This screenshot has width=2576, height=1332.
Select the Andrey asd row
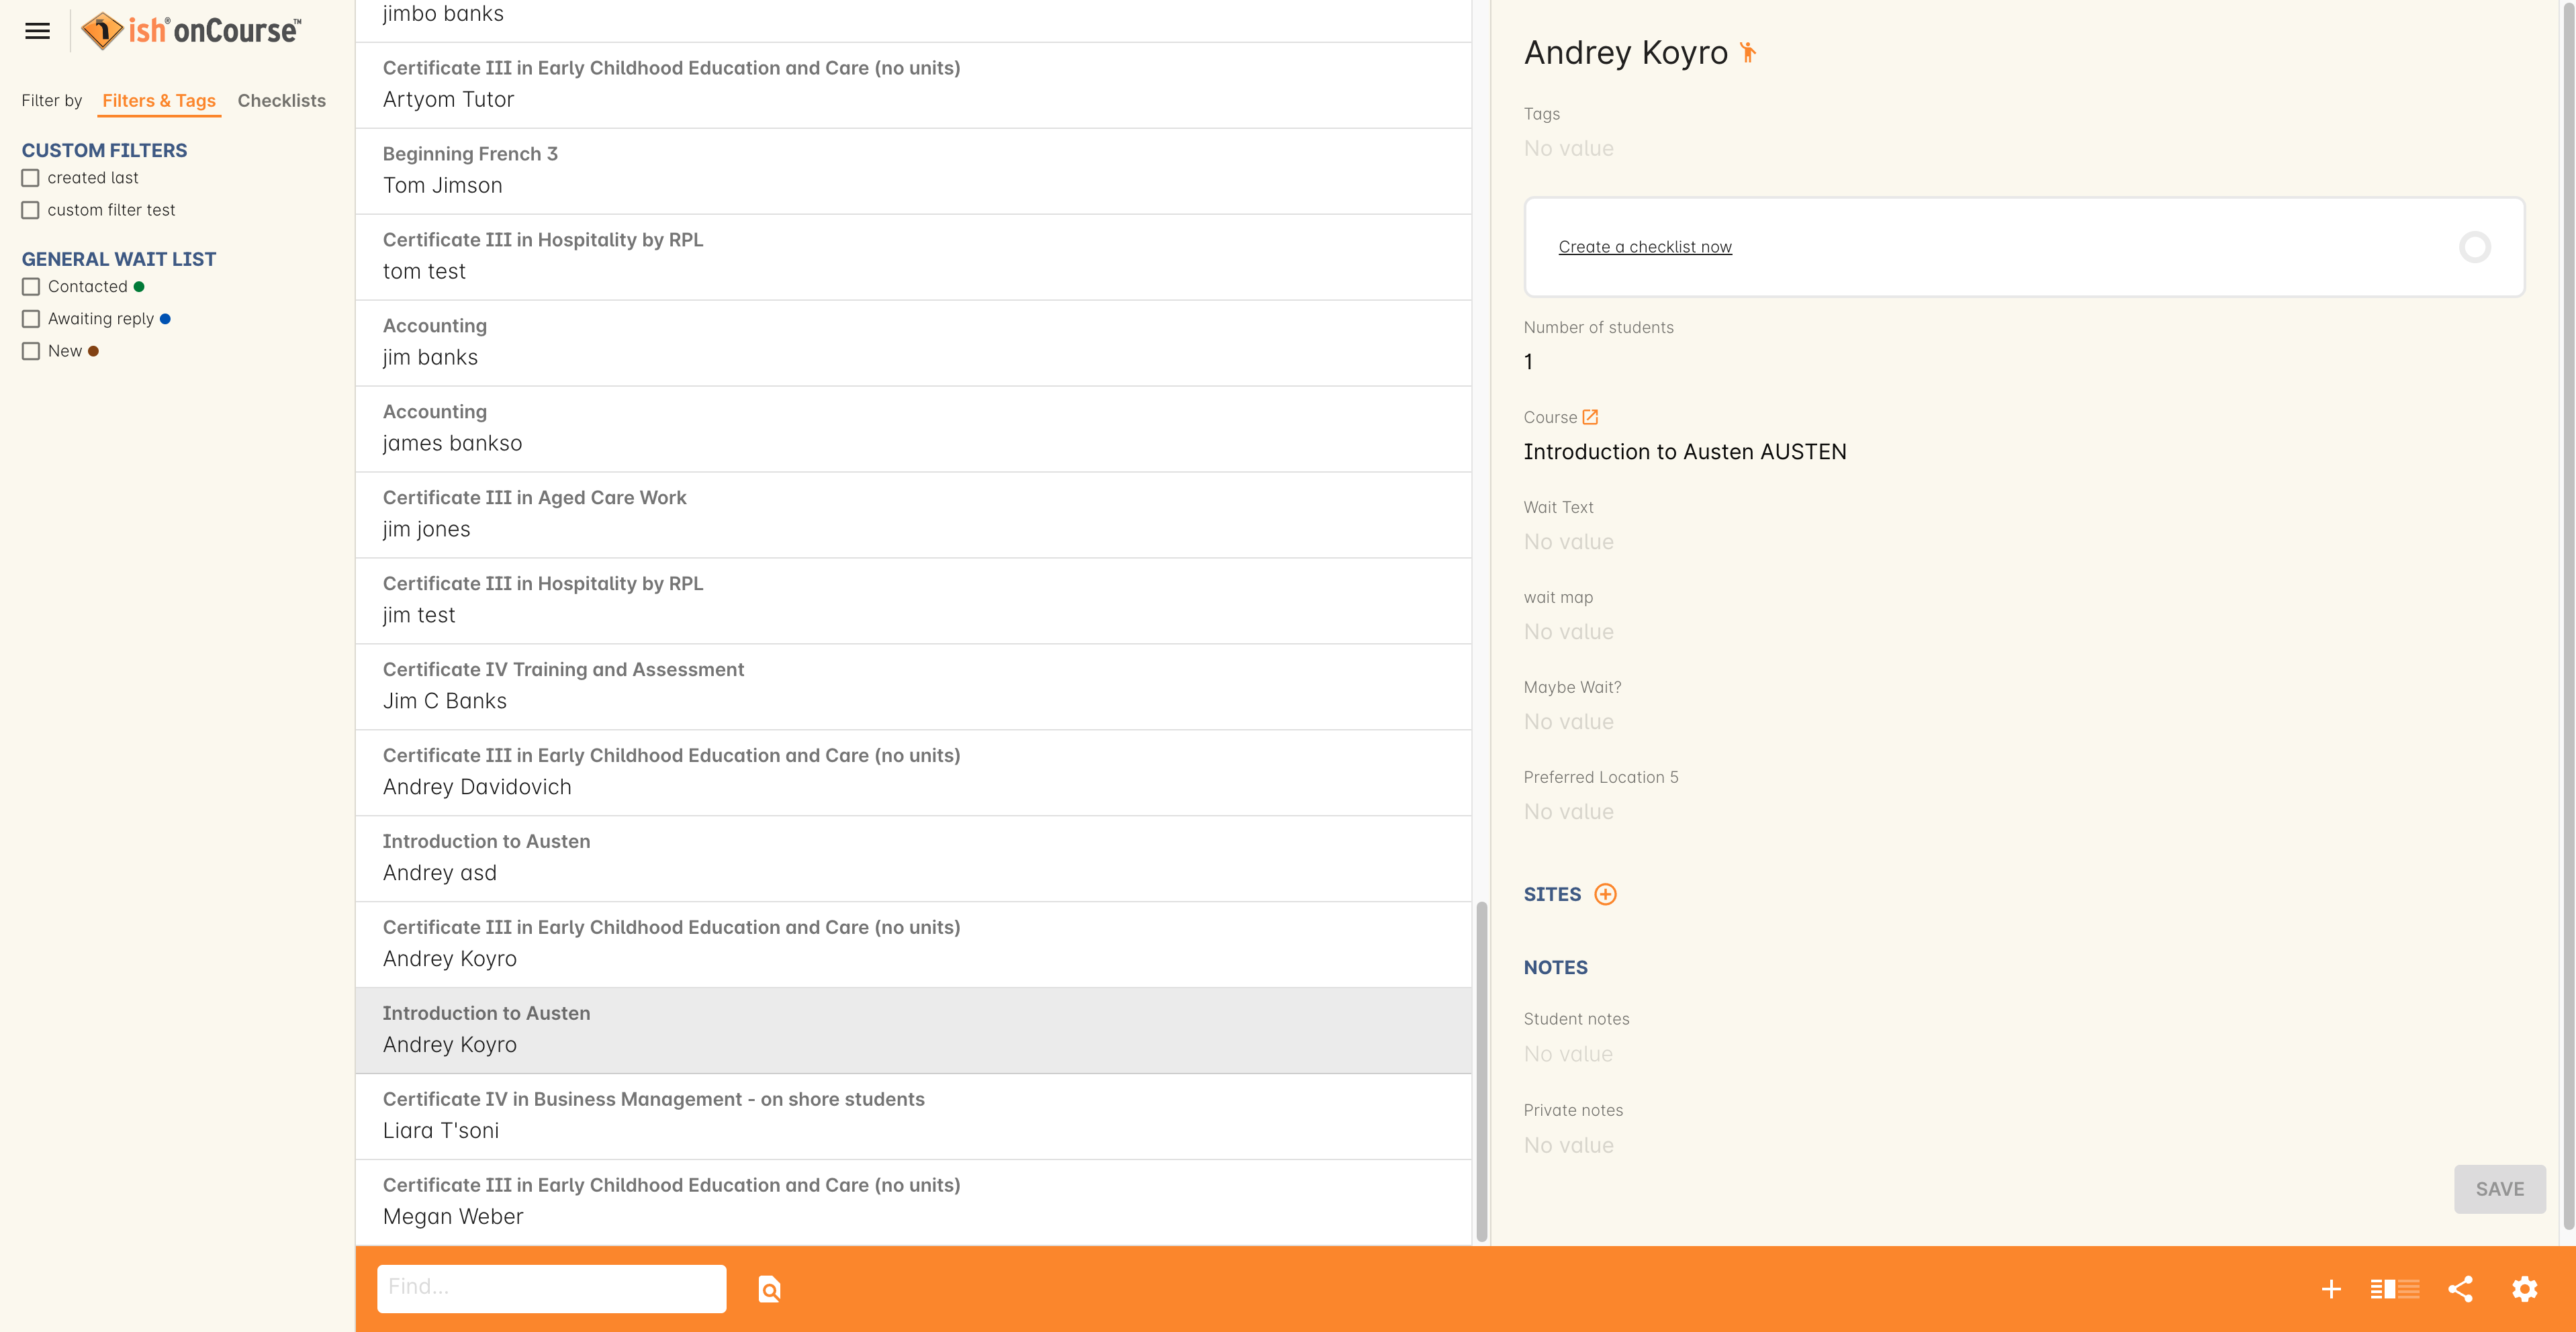click(x=913, y=859)
